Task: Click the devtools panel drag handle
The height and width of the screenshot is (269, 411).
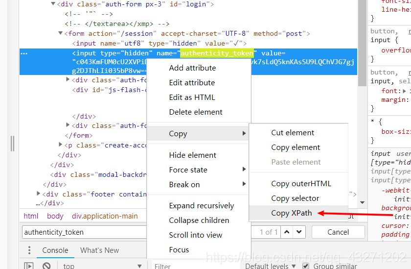Action: coord(12,144)
